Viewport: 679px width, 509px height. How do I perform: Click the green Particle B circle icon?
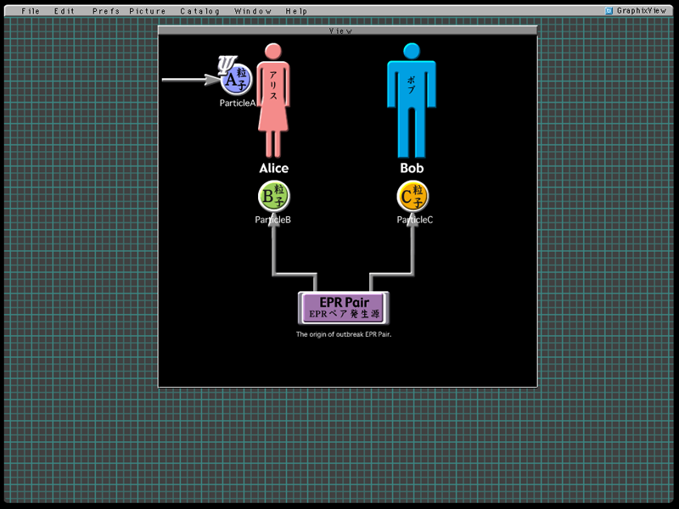(x=273, y=197)
